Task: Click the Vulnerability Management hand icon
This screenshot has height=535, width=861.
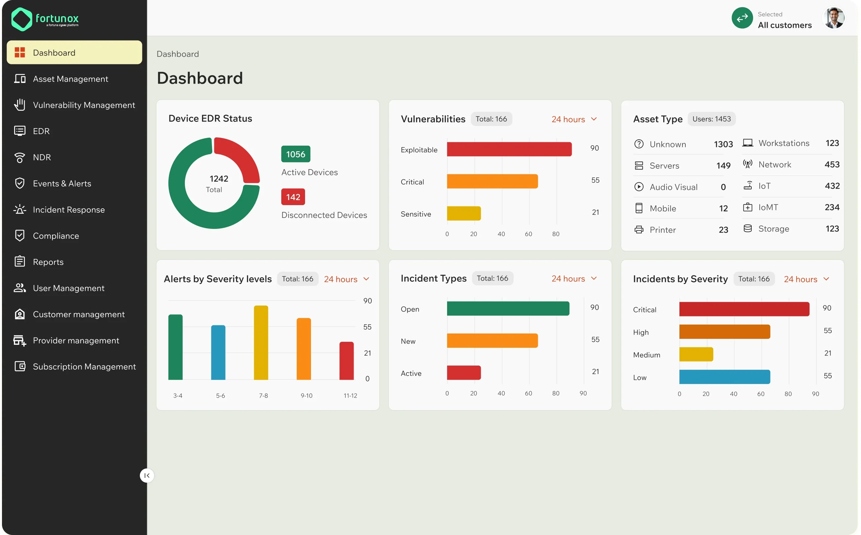Action: 20,105
